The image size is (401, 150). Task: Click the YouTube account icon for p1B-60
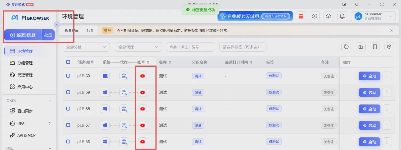[143, 76]
